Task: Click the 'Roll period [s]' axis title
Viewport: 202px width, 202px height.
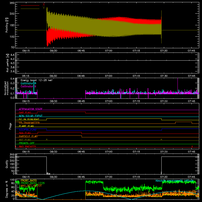Action: (8, 63)
